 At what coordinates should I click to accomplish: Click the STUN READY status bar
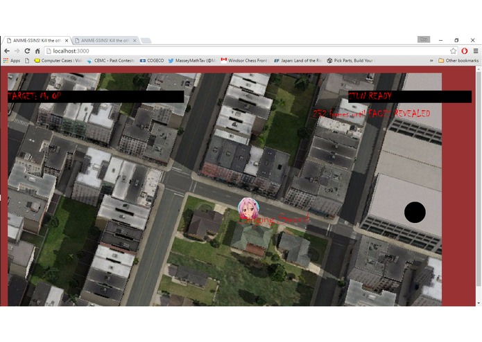click(x=410, y=96)
